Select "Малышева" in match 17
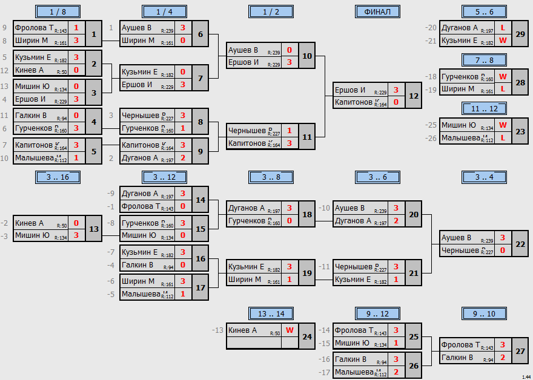 coord(141,294)
